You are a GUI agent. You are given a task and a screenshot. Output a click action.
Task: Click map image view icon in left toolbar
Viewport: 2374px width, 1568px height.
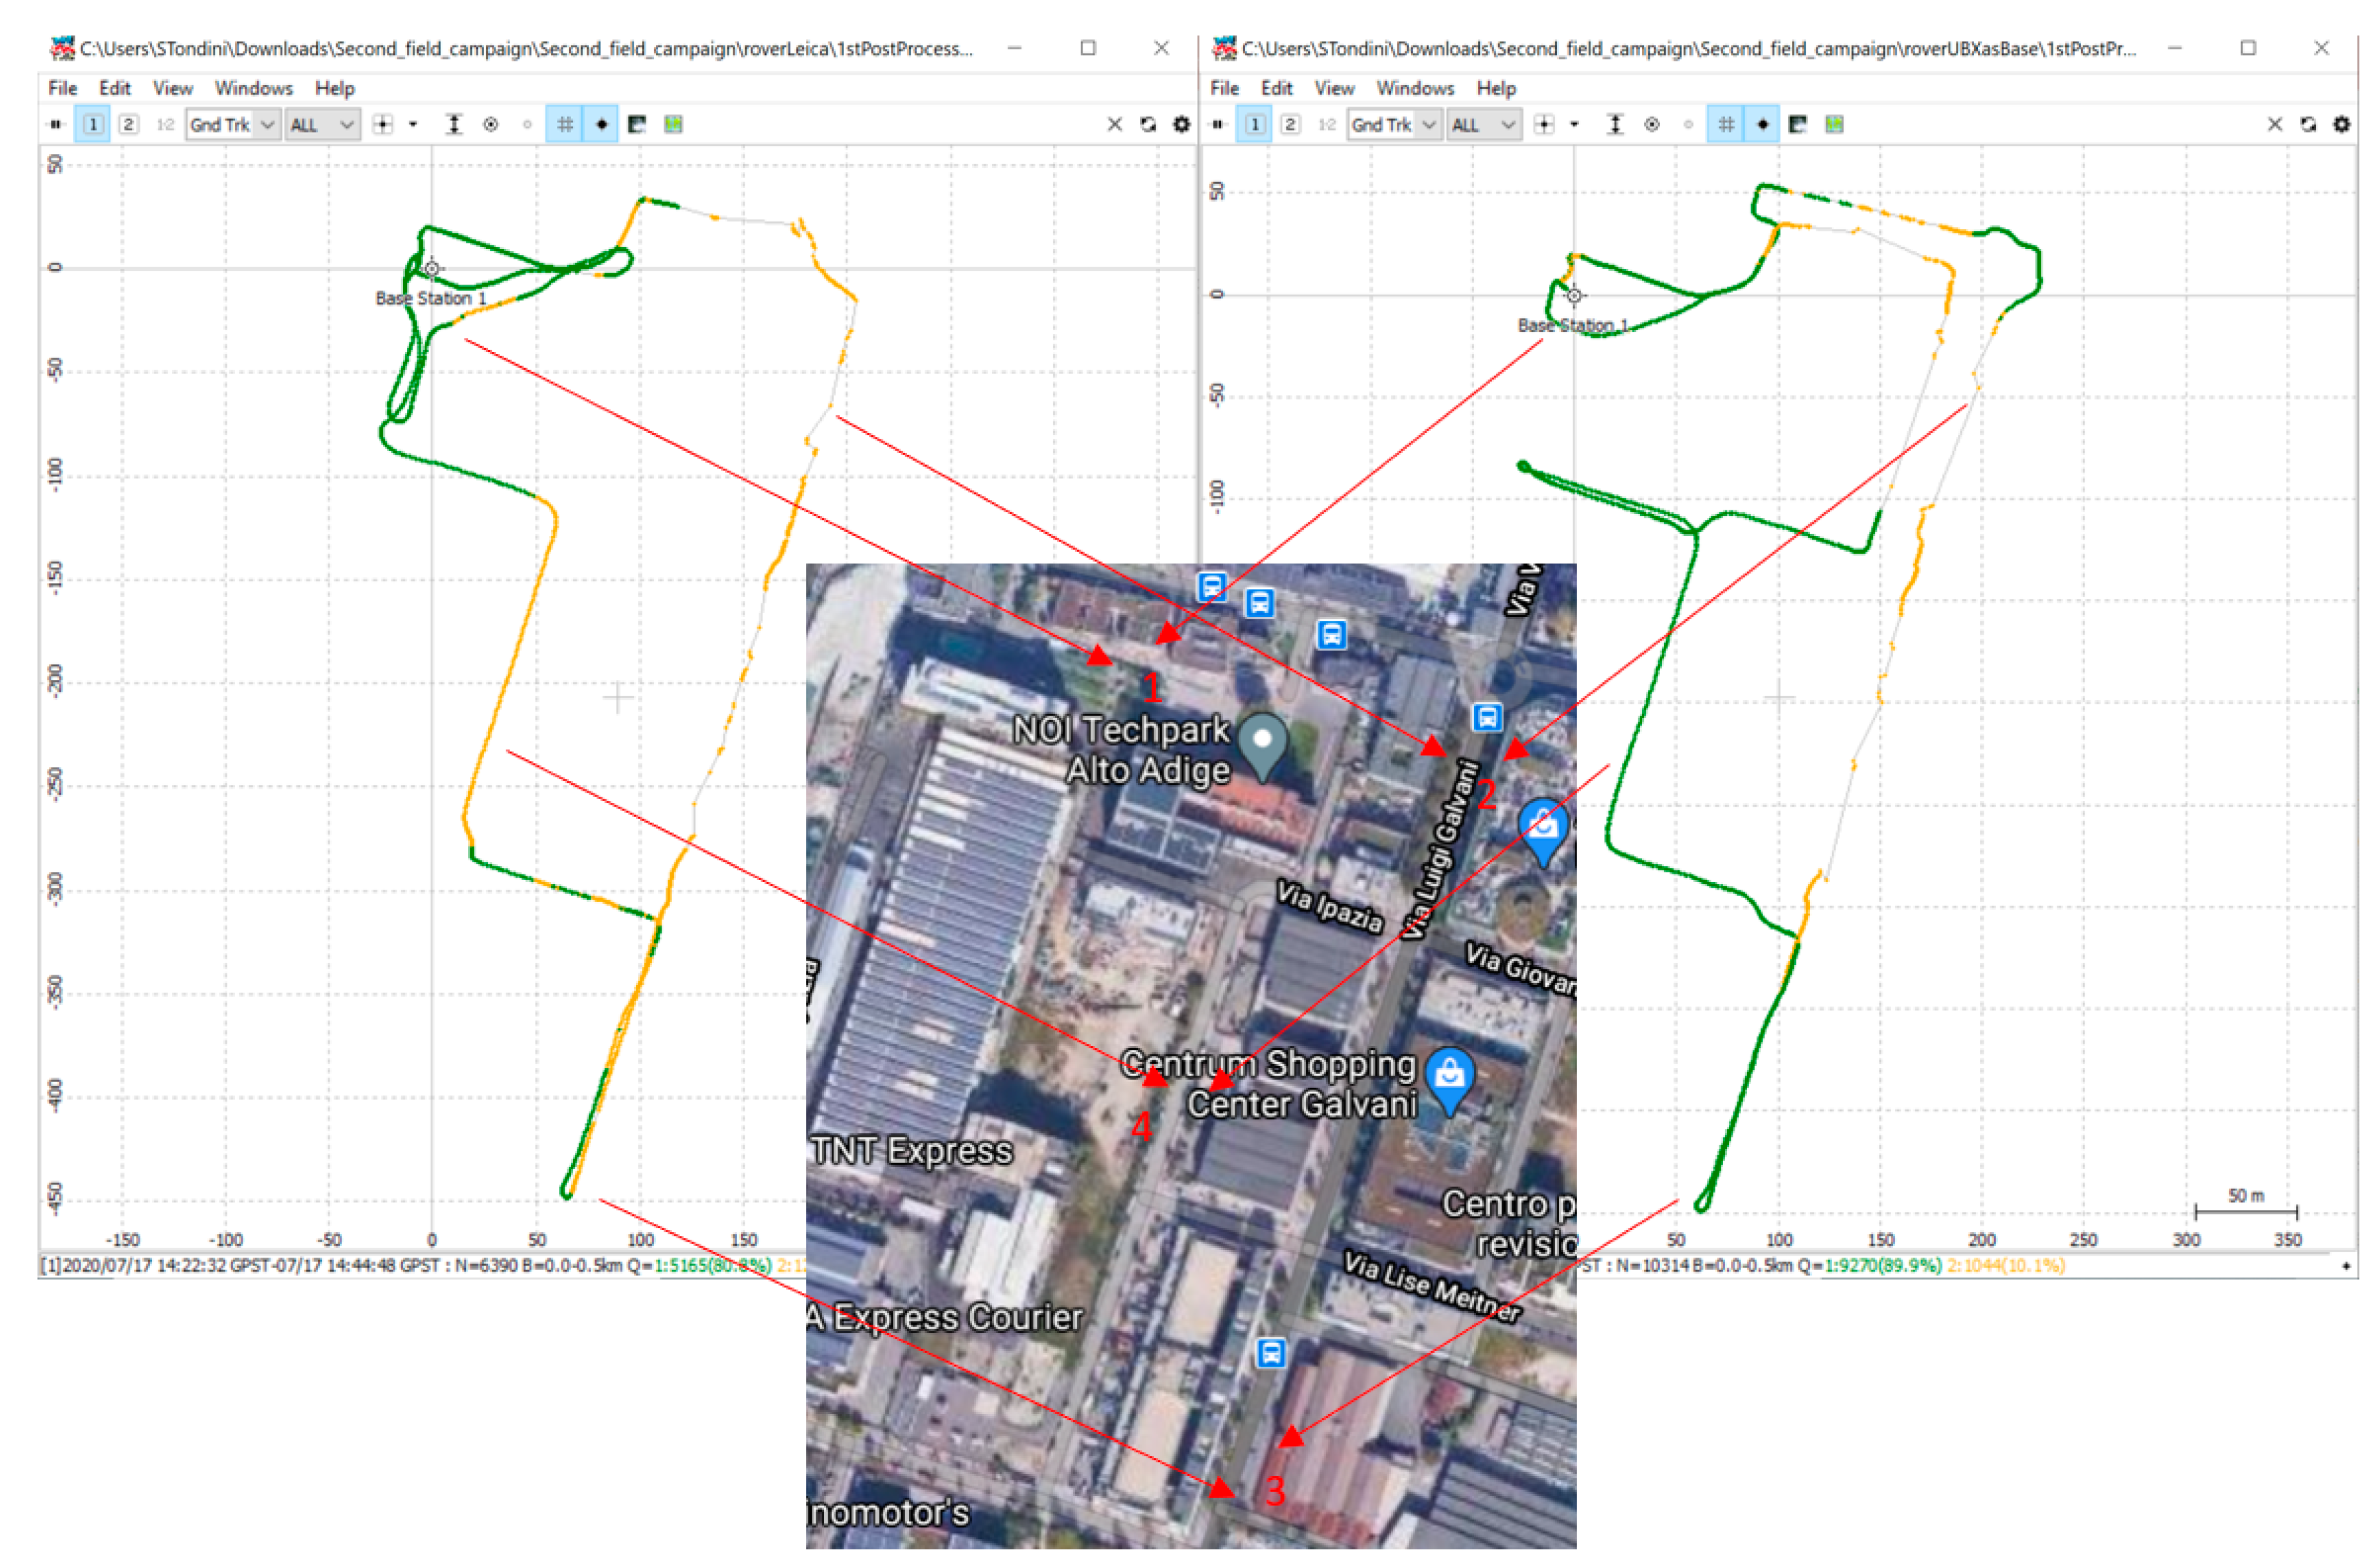(637, 125)
